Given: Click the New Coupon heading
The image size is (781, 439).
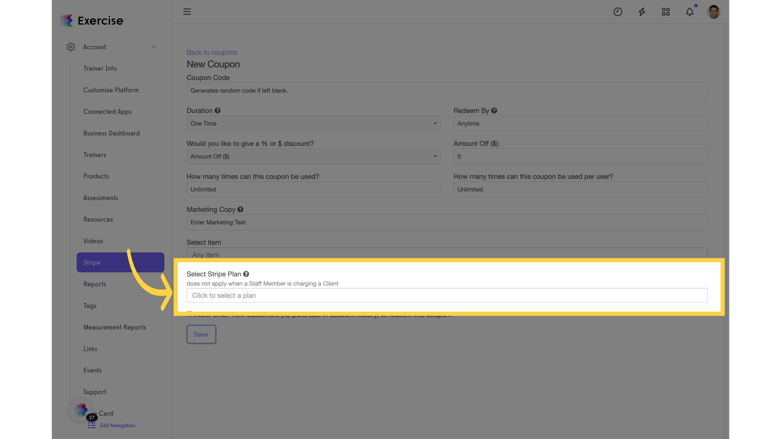Looking at the screenshot, I should (213, 64).
